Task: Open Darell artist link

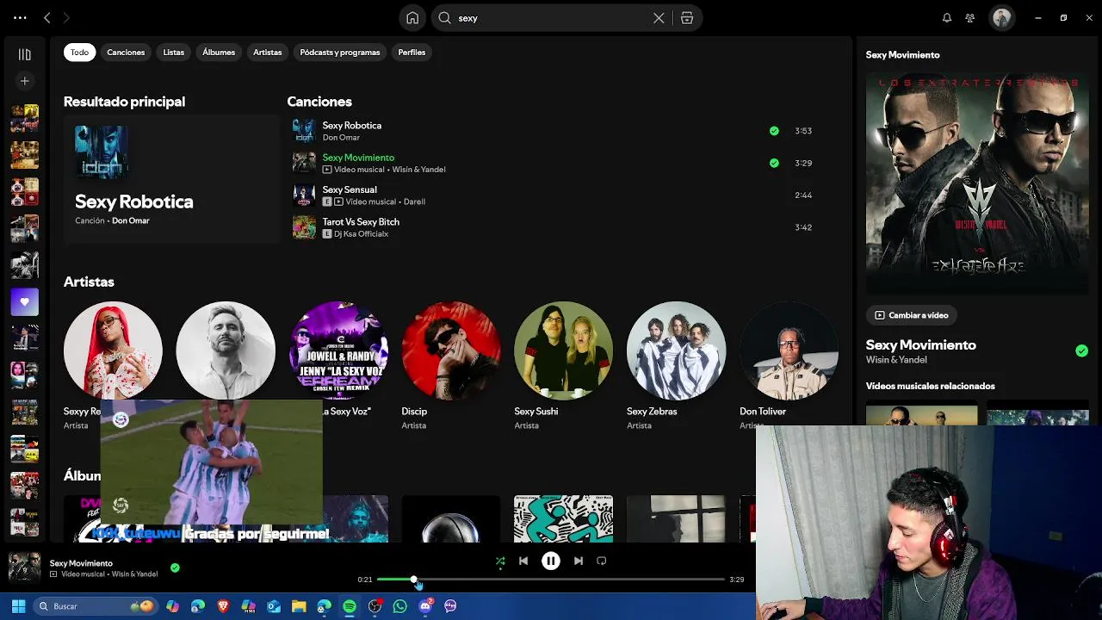Action: click(x=414, y=201)
